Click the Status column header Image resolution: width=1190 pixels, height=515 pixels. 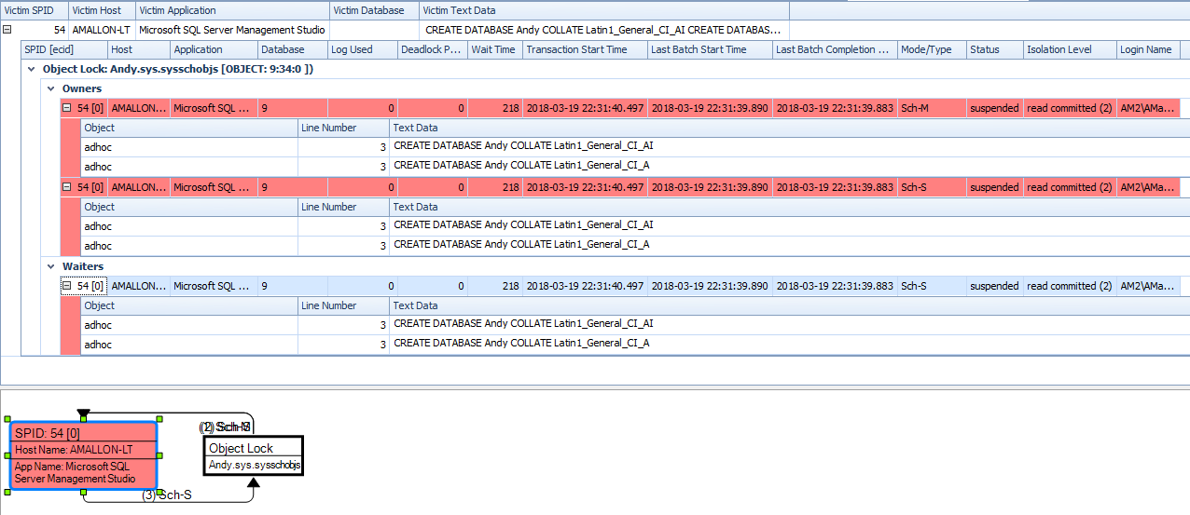click(x=994, y=49)
